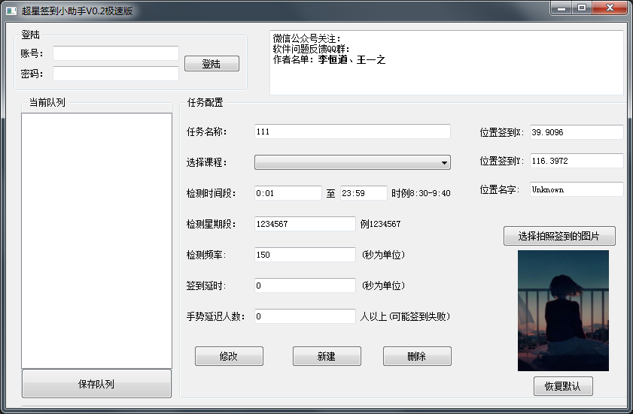
Task: Click the start time field showing 0:01
Action: 288,193
